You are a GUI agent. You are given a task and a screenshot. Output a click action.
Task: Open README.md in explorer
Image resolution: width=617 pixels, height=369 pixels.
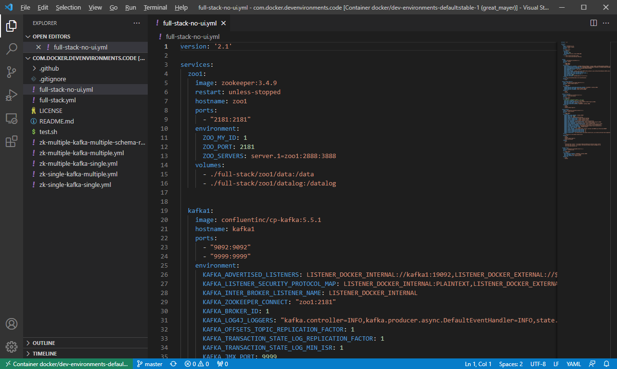pyautogui.click(x=86, y=121)
